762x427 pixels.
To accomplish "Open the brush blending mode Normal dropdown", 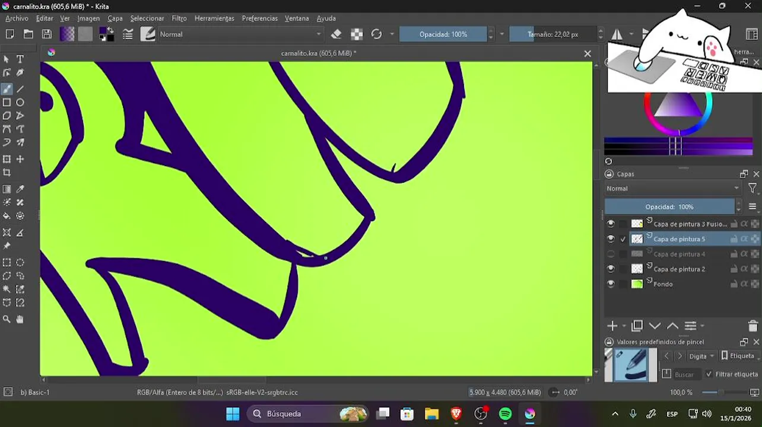I will 240,34.
